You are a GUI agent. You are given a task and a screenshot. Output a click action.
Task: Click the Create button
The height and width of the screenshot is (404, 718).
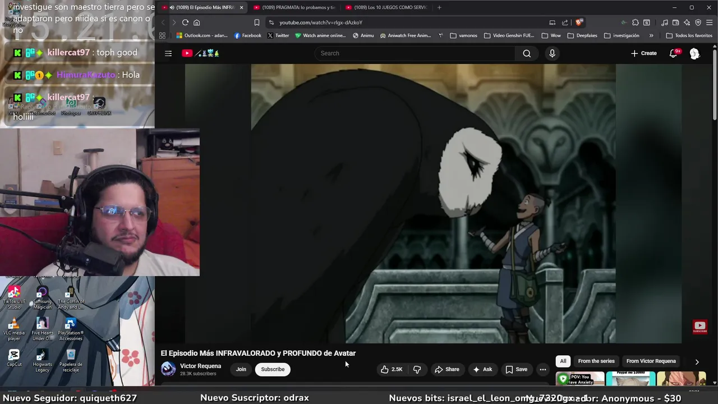[643, 53]
